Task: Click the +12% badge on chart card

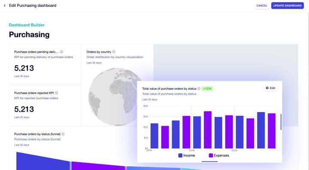Action: click(x=207, y=89)
